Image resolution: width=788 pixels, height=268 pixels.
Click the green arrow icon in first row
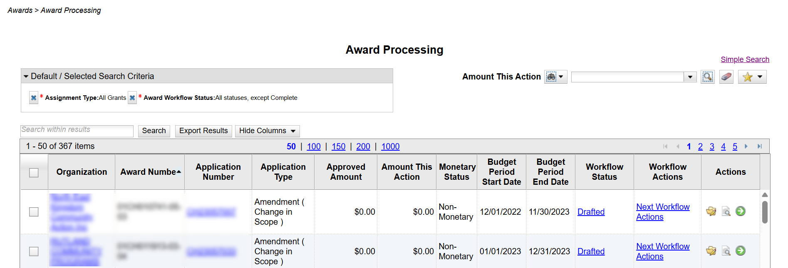pos(741,211)
